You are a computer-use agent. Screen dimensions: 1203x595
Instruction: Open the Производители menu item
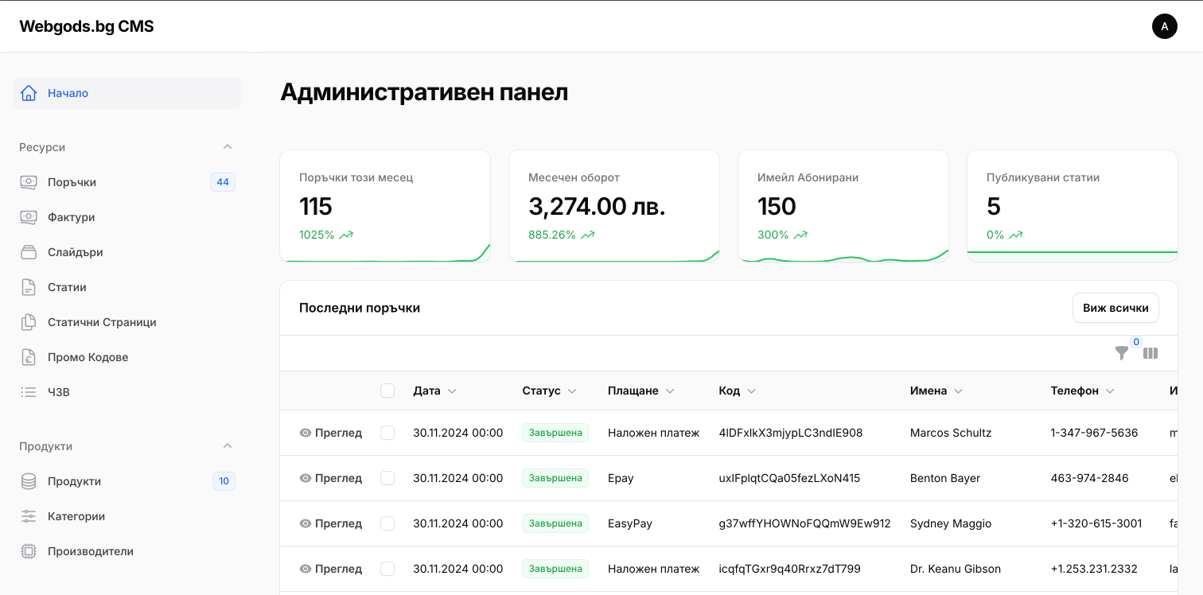pos(127,551)
